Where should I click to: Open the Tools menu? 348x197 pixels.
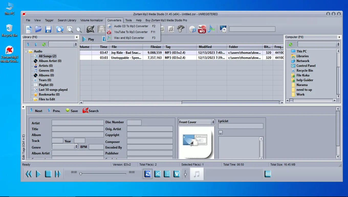[128, 20]
